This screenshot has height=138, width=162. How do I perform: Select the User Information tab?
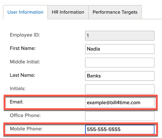pos(25,12)
